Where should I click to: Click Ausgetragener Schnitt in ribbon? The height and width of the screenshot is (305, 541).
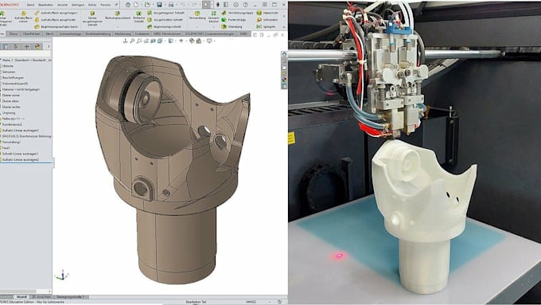[165, 13]
